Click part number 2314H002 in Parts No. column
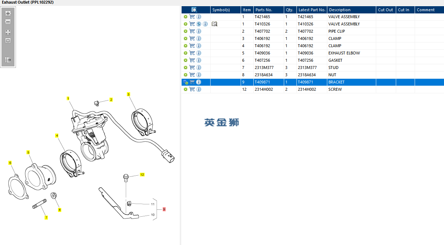 click(x=264, y=89)
